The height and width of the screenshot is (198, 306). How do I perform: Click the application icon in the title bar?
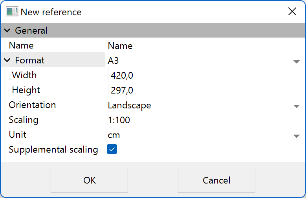tap(12, 12)
